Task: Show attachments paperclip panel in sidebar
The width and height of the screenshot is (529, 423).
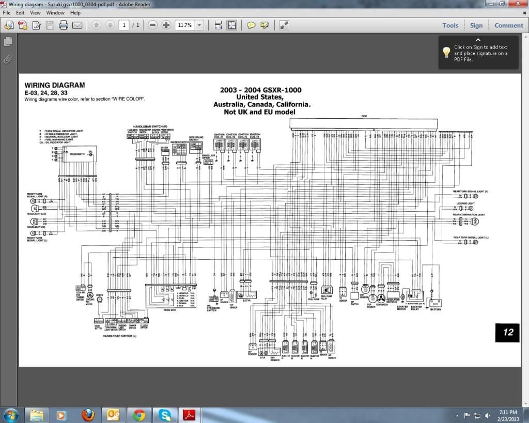Action: point(8,59)
